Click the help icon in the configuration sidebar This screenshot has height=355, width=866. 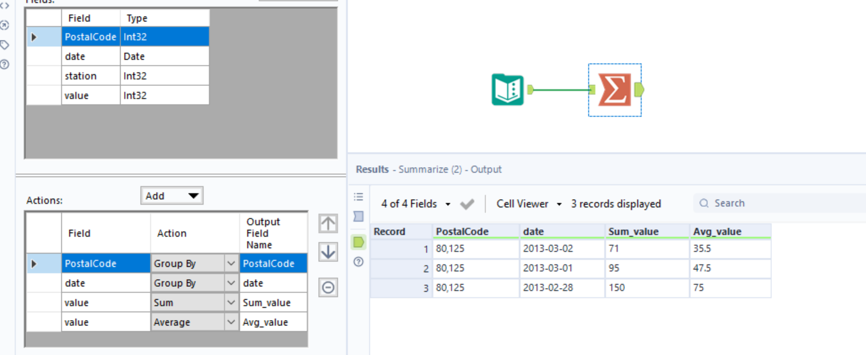pos(5,64)
